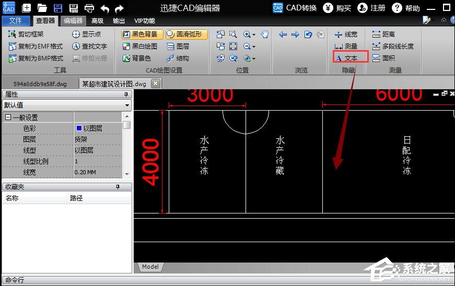Open the 帮助 help menu

[x=406, y=8]
